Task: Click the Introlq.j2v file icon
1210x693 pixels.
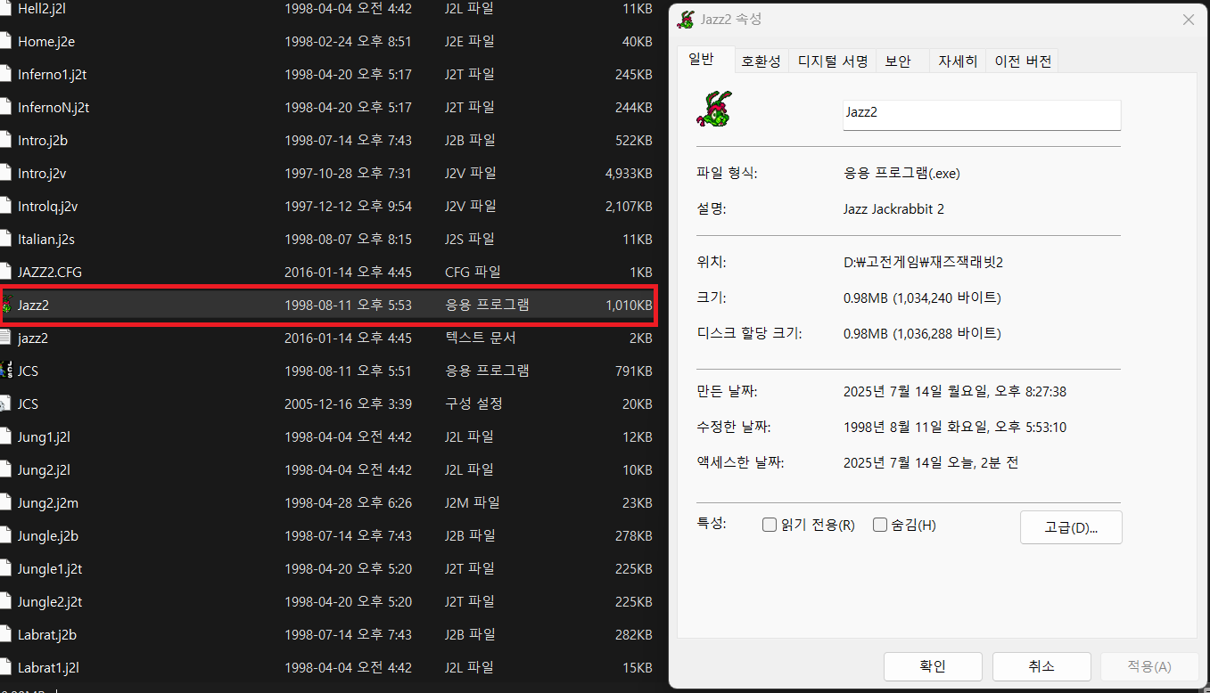Action: (x=7, y=206)
